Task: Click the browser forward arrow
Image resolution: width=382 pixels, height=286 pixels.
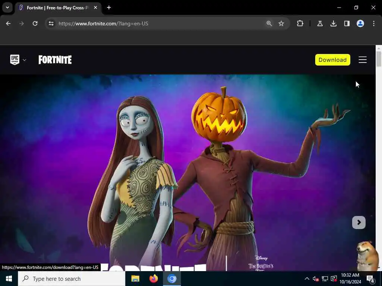Action: point(21,23)
